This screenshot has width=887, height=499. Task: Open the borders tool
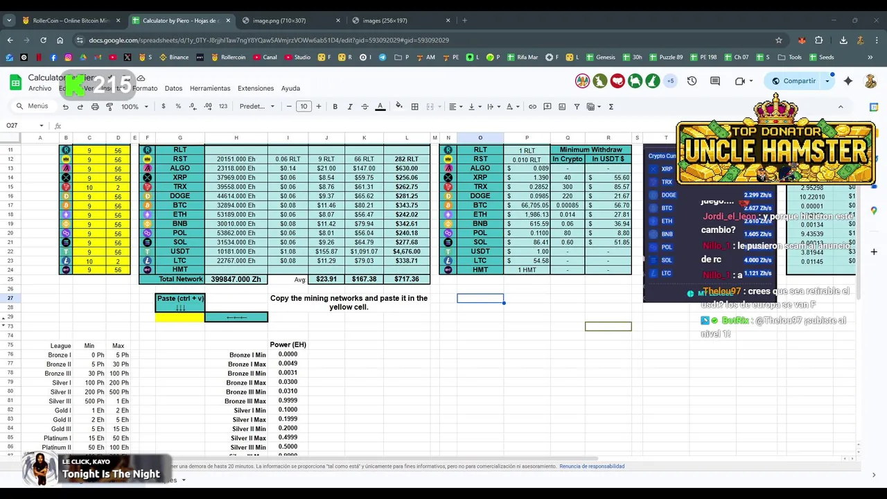(x=414, y=107)
